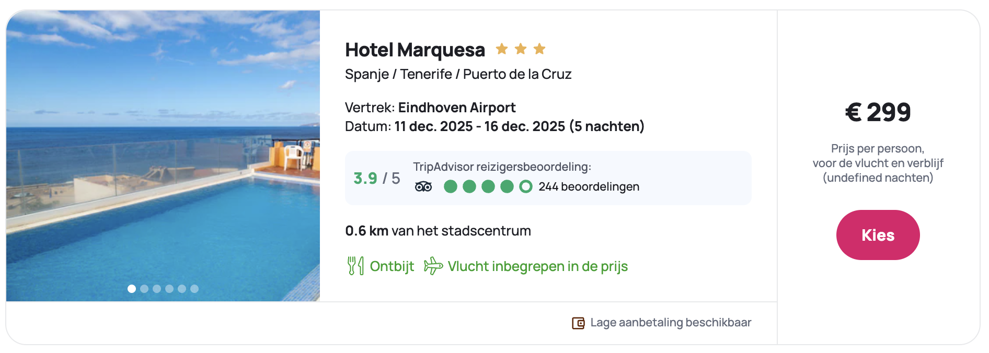The width and height of the screenshot is (989, 353).
Task: Click the € 299 price
Action: (878, 112)
